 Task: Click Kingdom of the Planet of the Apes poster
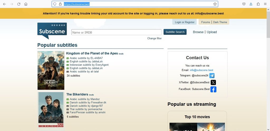click(x=51, y=70)
